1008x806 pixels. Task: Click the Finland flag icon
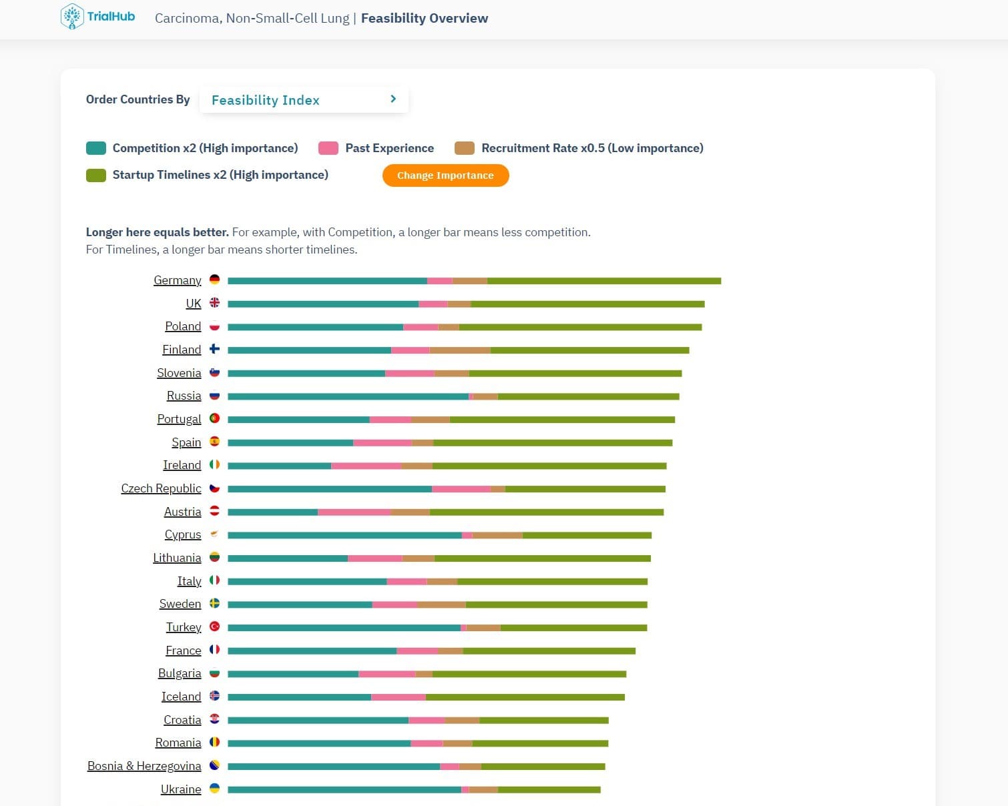pos(214,349)
